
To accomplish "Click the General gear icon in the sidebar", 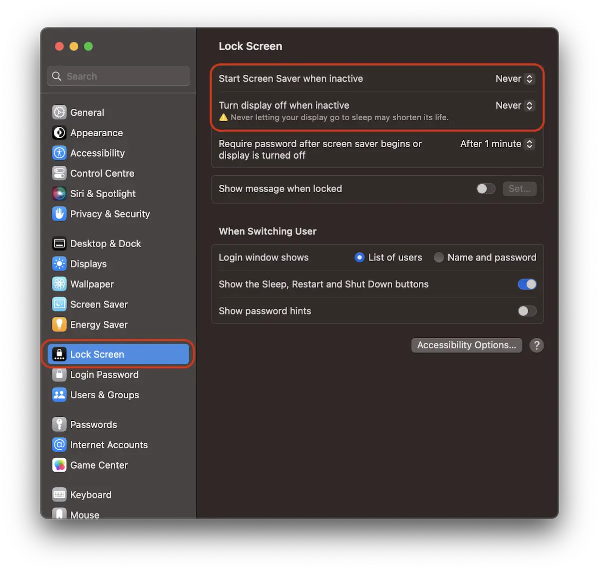I will tap(59, 112).
